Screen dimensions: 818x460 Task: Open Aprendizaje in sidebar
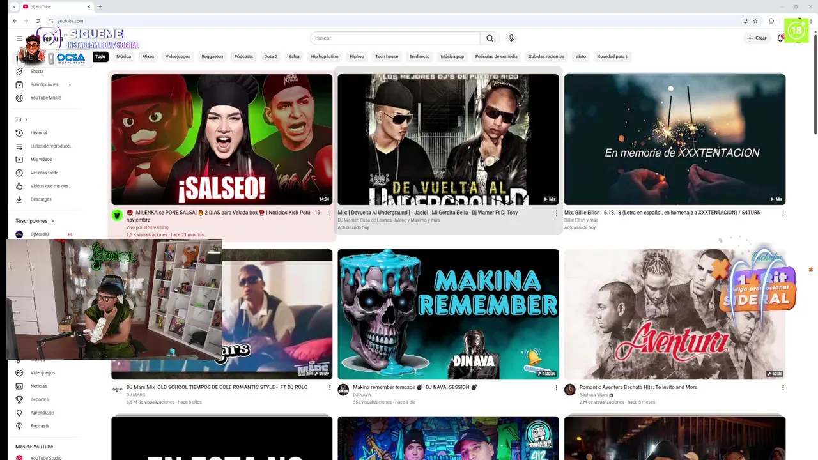click(42, 413)
